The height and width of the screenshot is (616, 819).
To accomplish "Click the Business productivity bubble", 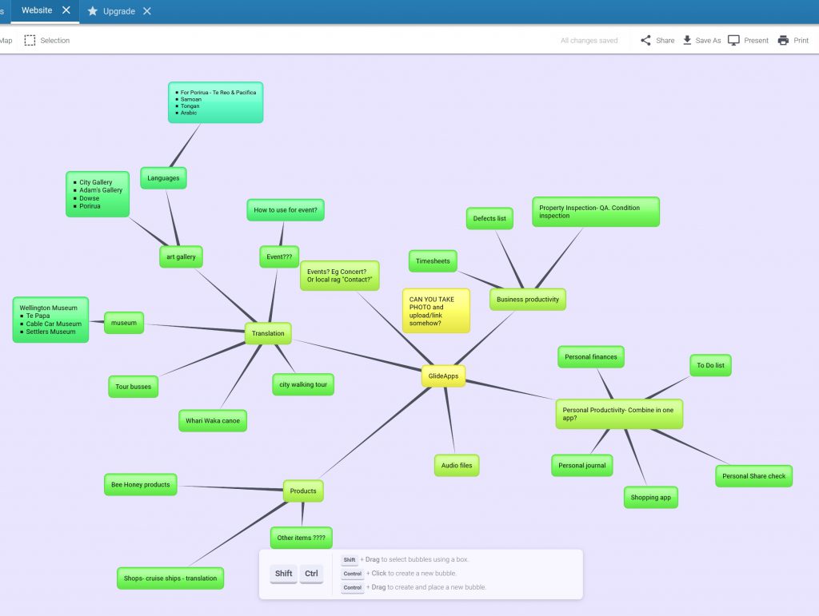I will point(527,300).
